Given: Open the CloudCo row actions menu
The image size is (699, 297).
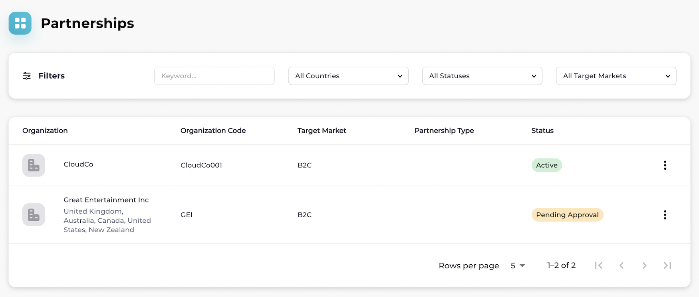Looking at the screenshot, I should (x=665, y=165).
